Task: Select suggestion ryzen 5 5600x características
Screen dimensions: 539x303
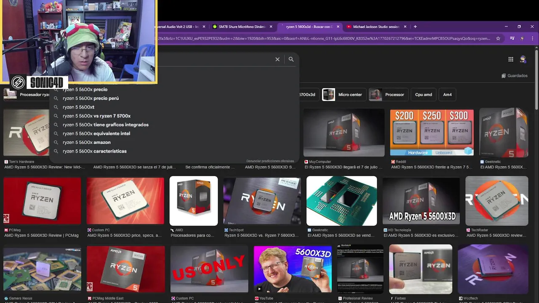Action: click(95, 151)
